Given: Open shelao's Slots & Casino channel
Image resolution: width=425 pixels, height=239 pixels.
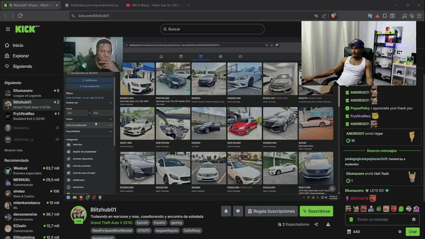Looking at the screenshot, I should (32, 194).
